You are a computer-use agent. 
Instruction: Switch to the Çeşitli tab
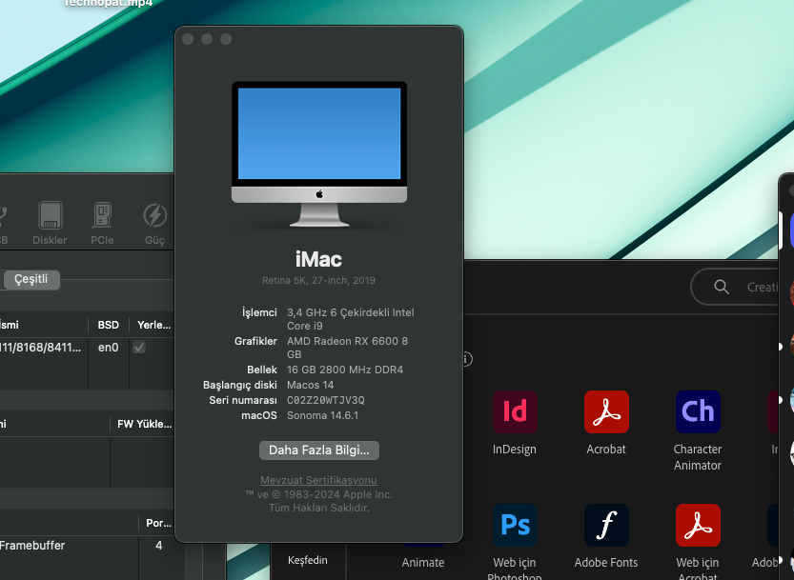(31, 279)
